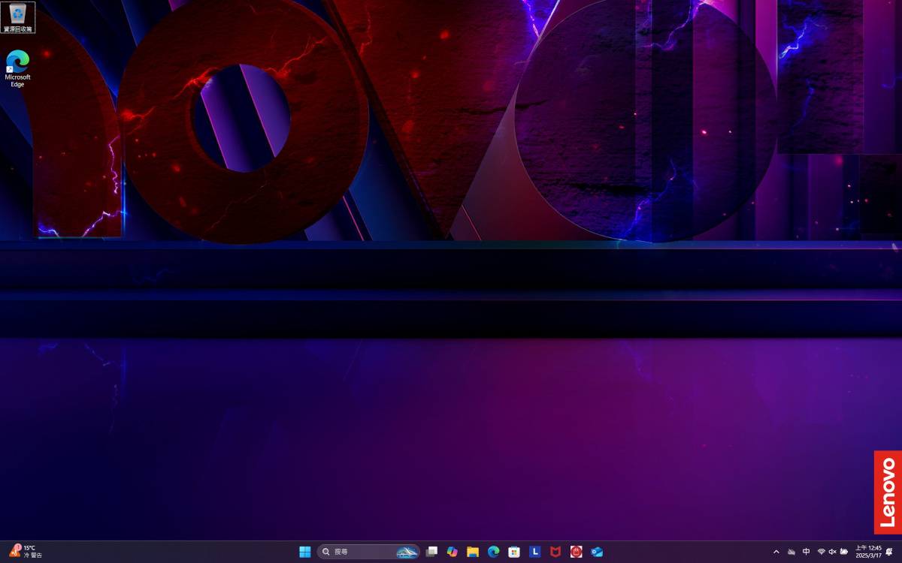
Task: Select the Microsoft Edge desktop shortcut
Action: (18, 69)
